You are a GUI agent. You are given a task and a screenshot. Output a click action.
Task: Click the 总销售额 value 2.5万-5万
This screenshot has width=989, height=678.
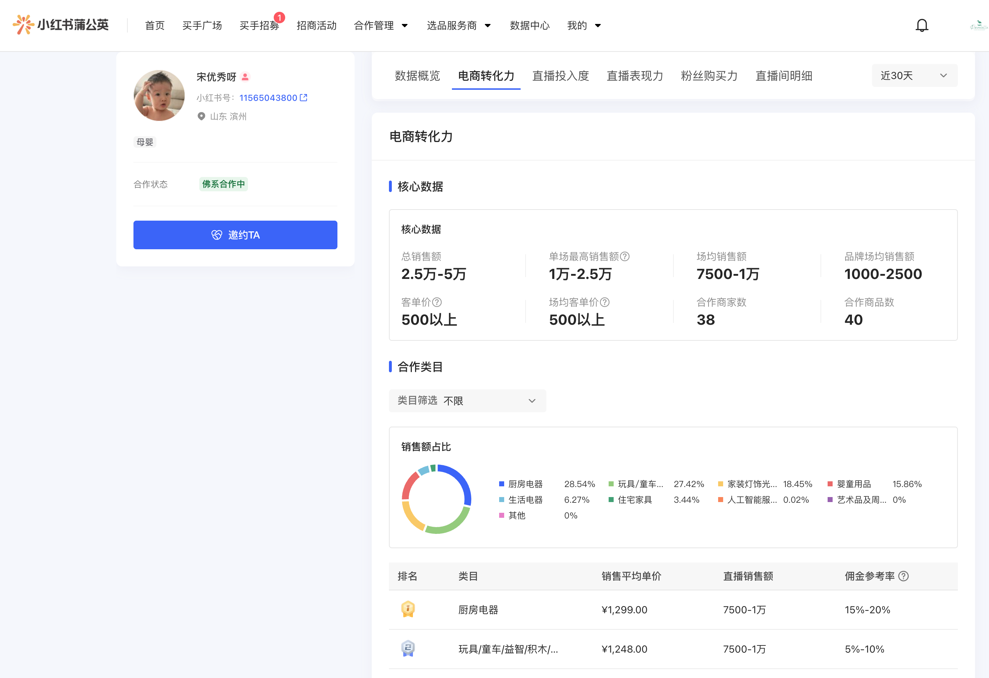pyautogui.click(x=434, y=274)
